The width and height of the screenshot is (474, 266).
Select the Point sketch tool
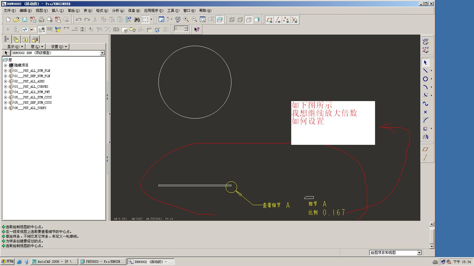pyautogui.click(x=425, y=112)
